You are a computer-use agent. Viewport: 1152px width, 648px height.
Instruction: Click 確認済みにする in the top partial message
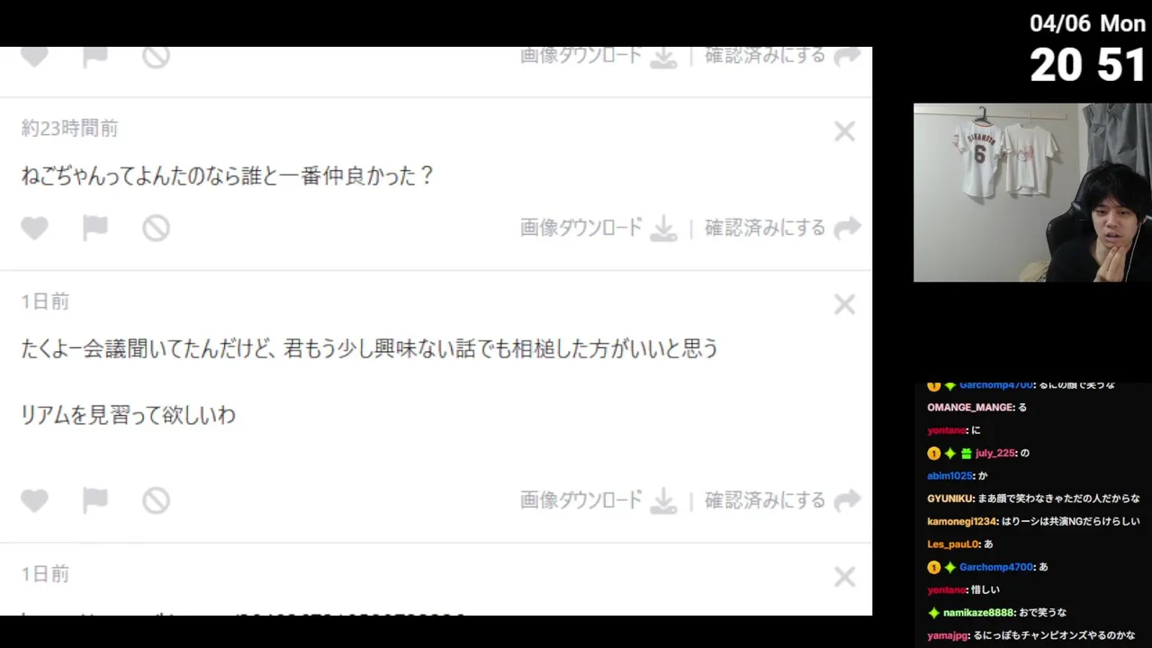[765, 56]
